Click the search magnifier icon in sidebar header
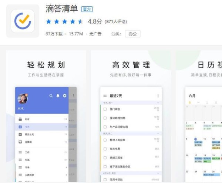This screenshot has width=222, height=183. point(51,96)
